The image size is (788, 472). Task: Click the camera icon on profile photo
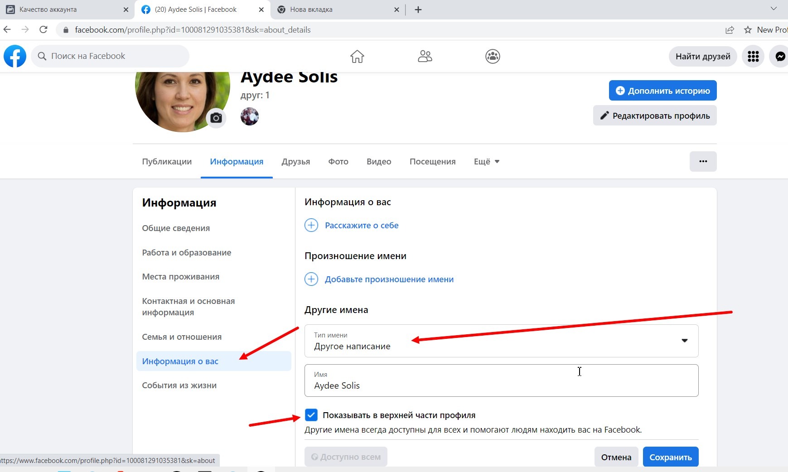[x=216, y=118]
